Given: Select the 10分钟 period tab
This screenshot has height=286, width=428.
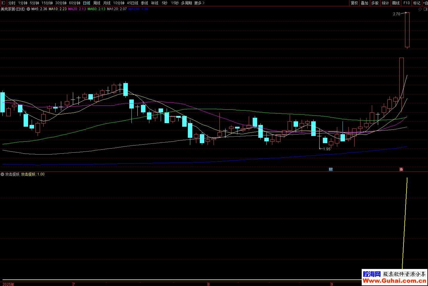Looking at the screenshot, I should [x=119, y=3].
